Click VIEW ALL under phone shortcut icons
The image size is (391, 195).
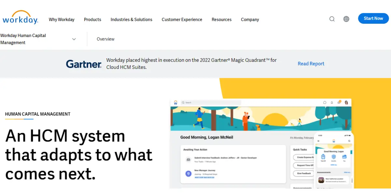point(334,165)
